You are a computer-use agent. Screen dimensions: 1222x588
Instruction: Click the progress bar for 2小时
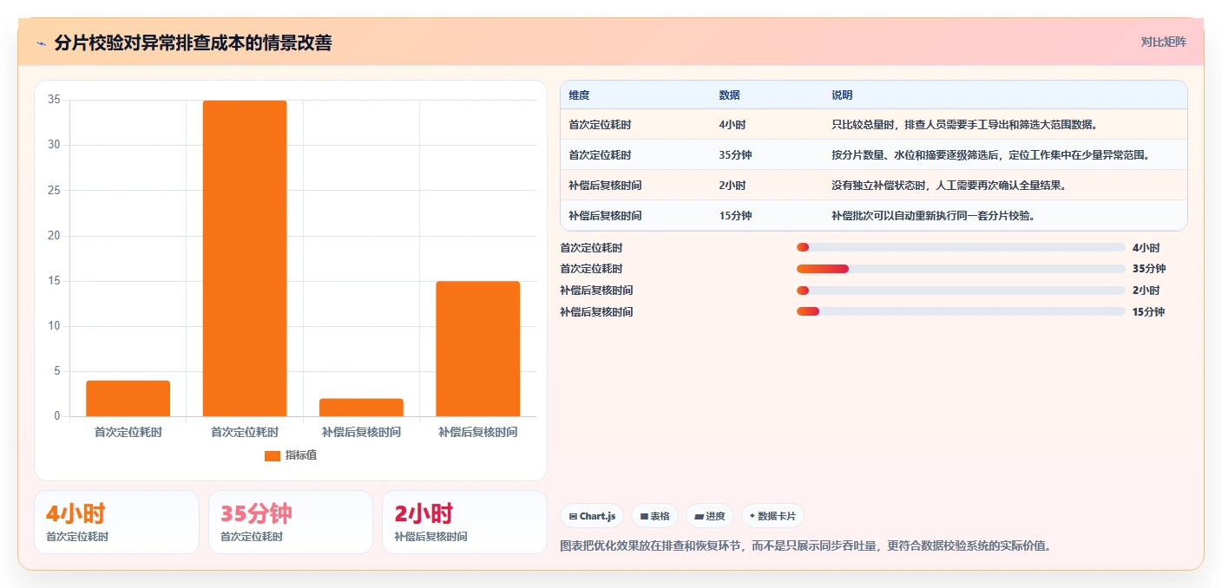click(961, 291)
